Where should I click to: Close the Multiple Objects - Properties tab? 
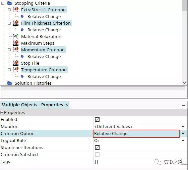click(x=67, y=105)
